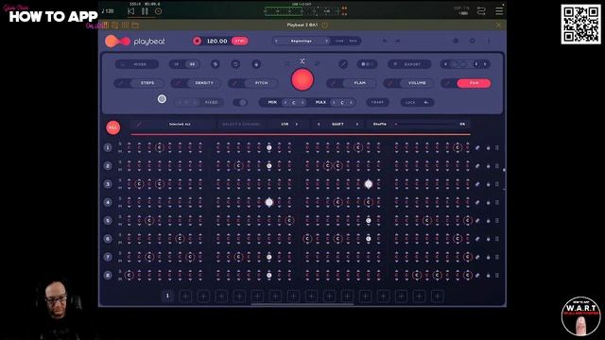Click the host record circle icon

click(x=158, y=11)
